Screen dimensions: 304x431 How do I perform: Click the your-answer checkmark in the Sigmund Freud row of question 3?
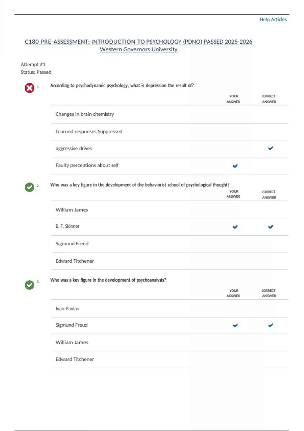point(235,325)
